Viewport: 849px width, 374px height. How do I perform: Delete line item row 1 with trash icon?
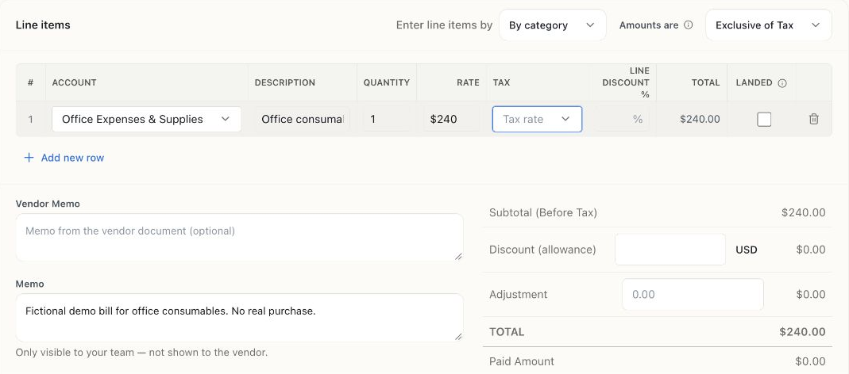813,119
